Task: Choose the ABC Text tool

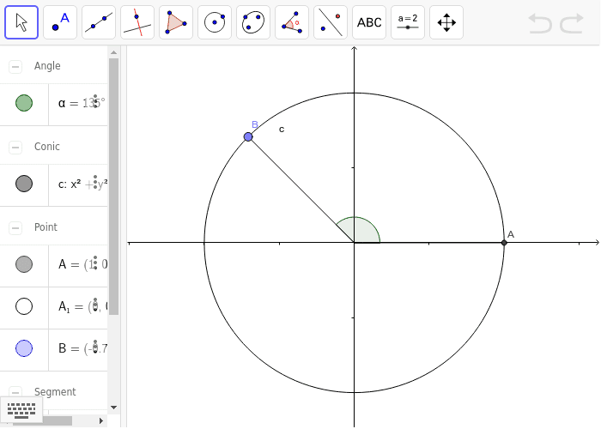Action: [x=369, y=22]
